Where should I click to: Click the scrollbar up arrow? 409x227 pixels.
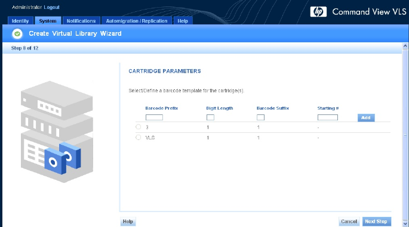405,46
